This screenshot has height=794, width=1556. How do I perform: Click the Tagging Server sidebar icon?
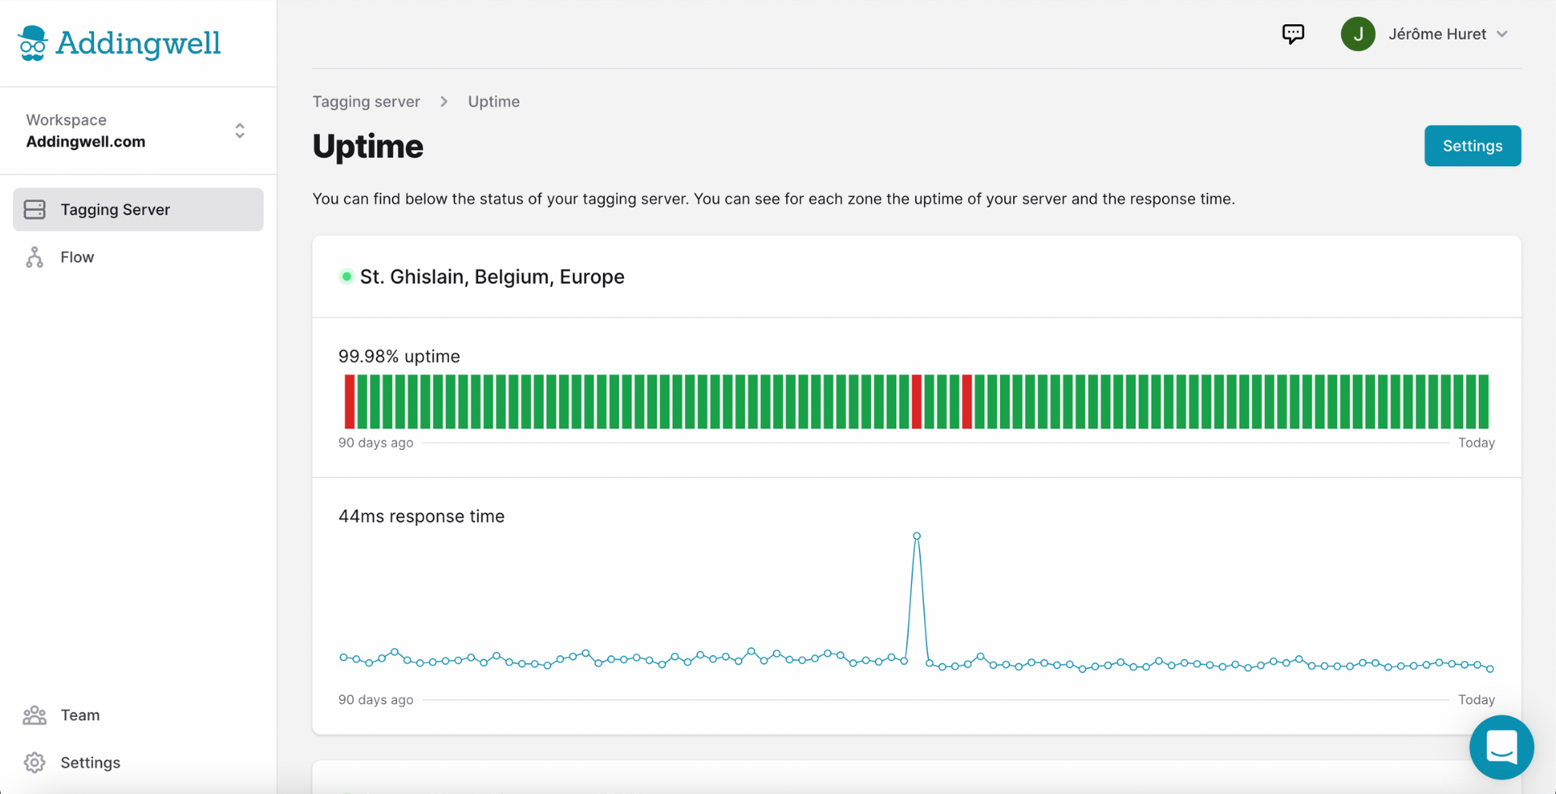(35, 210)
